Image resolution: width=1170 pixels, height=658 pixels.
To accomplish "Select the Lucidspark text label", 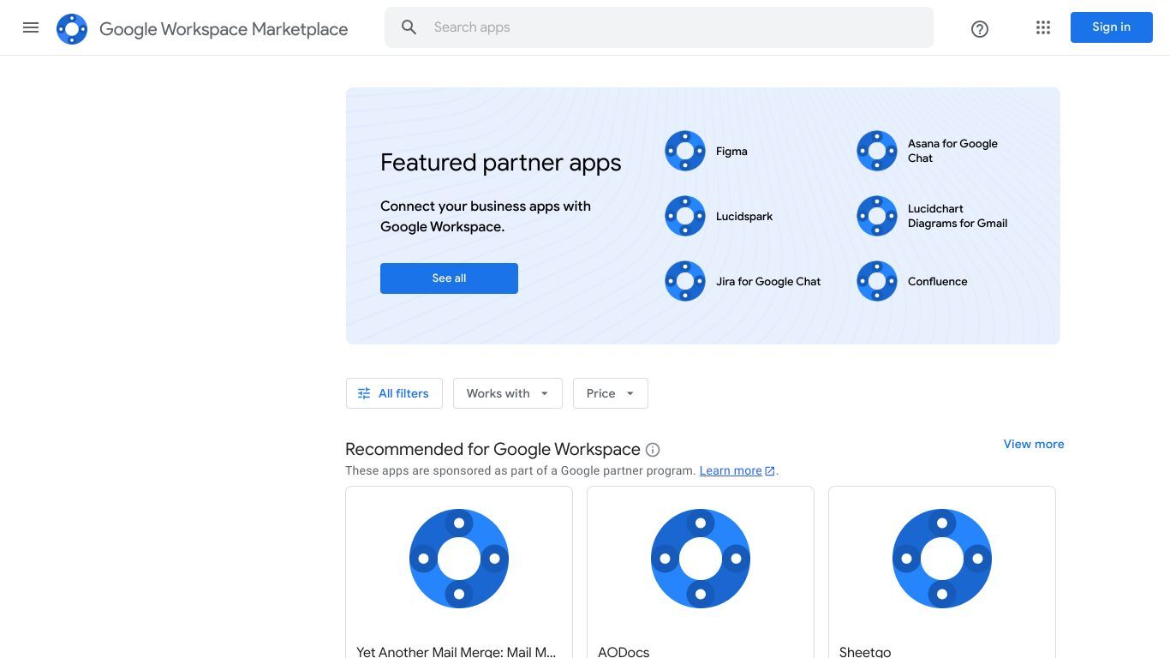I will coord(744,217).
